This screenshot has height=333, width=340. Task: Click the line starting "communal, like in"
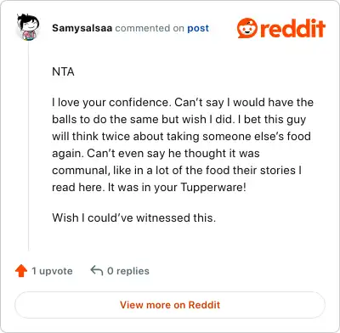pyautogui.click(x=177, y=170)
